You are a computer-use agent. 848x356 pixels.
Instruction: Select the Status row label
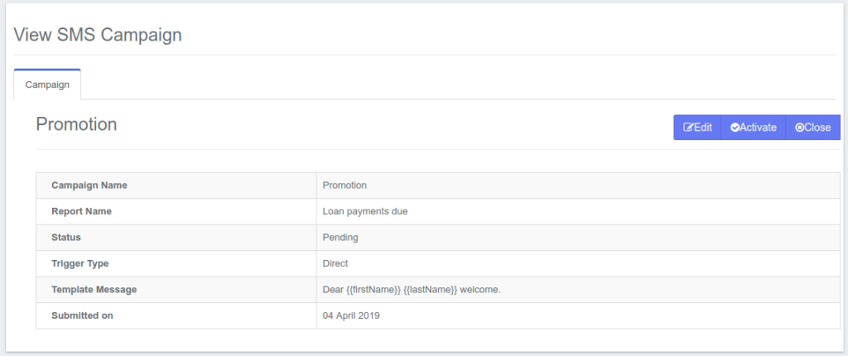pyautogui.click(x=66, y=238)
